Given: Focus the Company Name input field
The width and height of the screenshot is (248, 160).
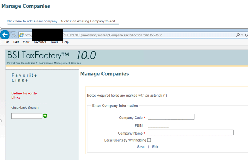Looking at the screenshot, I should [191, 132].
